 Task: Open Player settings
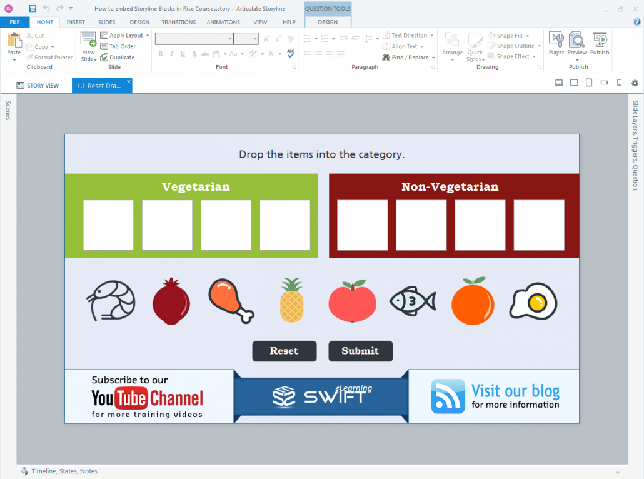pyautogui.click(x=555, y=44)
